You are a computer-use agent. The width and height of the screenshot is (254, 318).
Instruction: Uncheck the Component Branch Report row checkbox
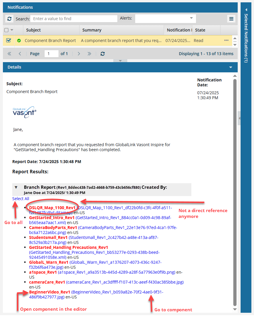click(x=8, y=40)
